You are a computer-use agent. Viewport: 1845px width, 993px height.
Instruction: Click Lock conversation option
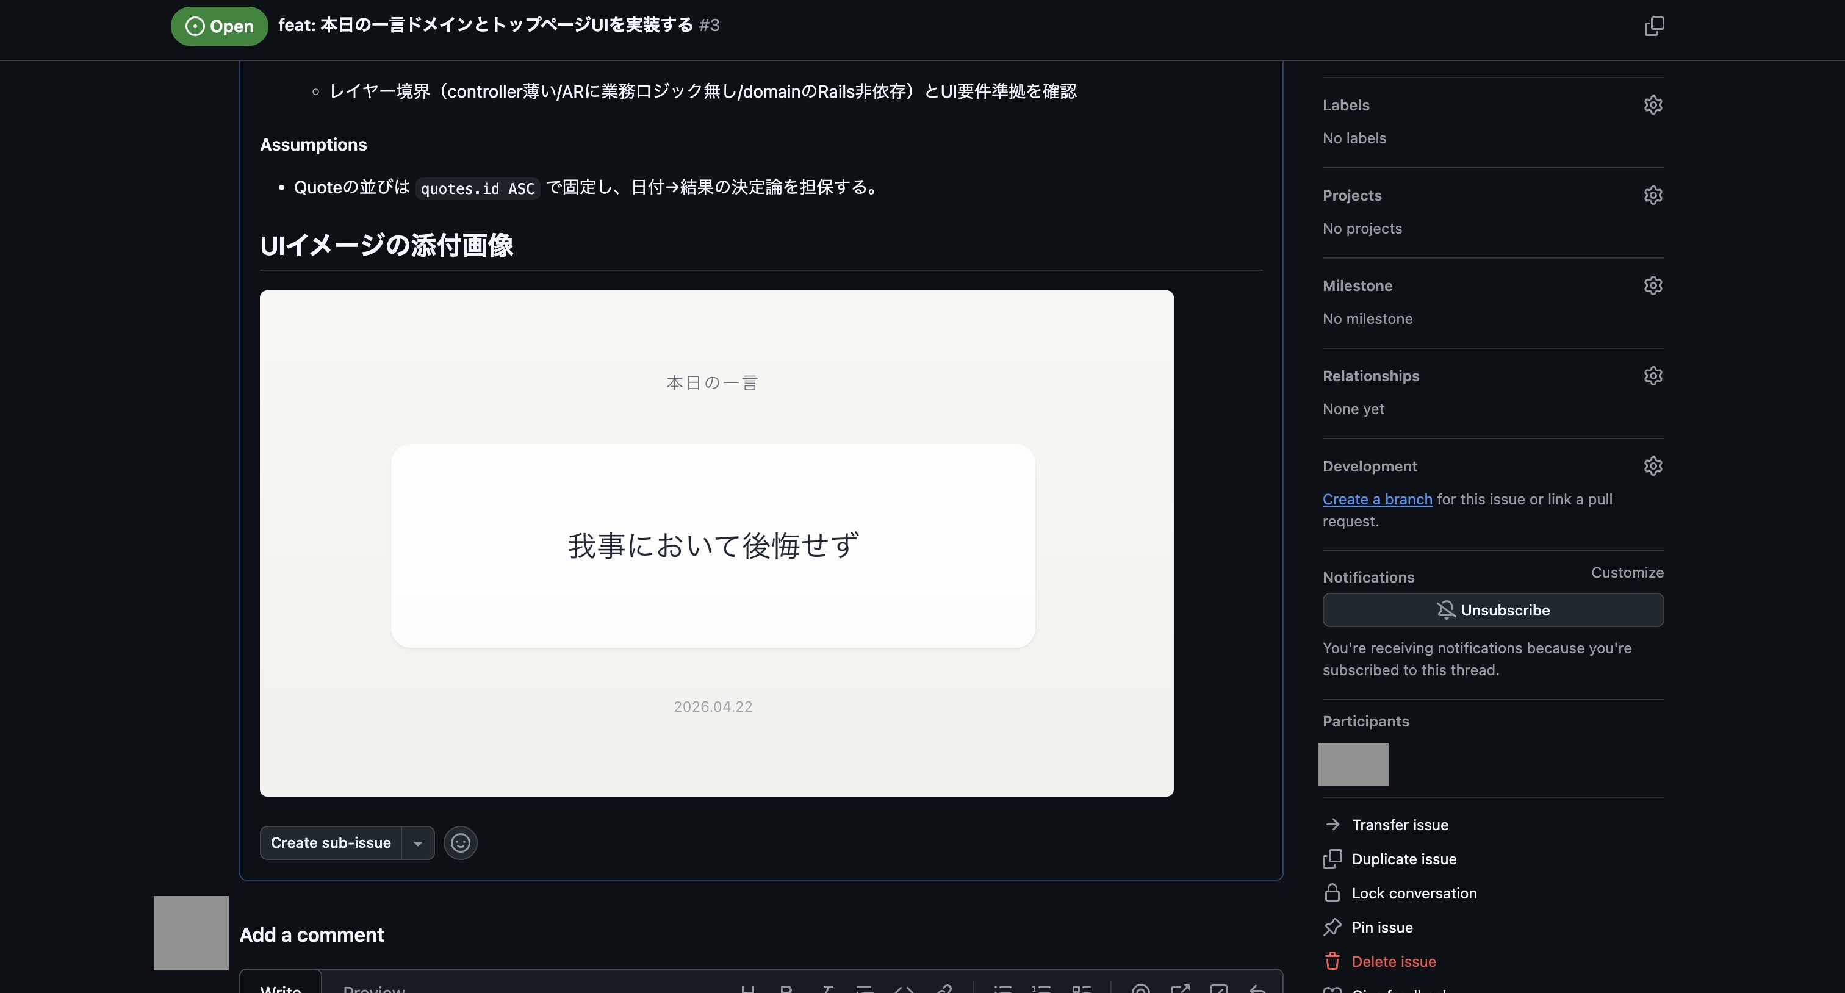pos(1413,893)
